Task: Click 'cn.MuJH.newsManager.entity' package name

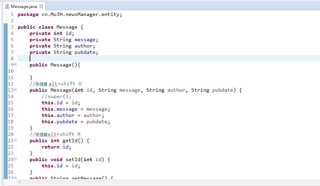Action: tap(80, 15)
